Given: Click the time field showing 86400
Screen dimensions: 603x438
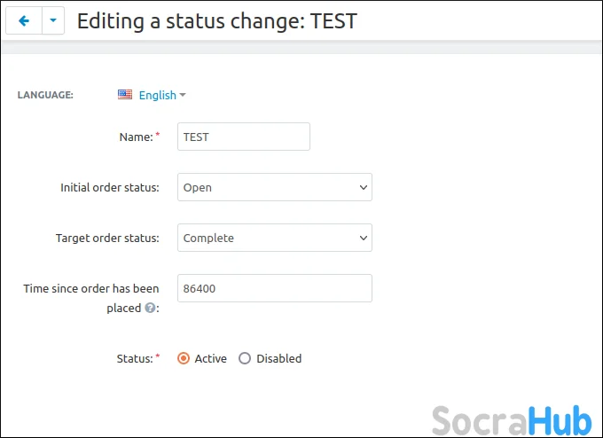Looking at the screenshot, I should click(274, 288).
